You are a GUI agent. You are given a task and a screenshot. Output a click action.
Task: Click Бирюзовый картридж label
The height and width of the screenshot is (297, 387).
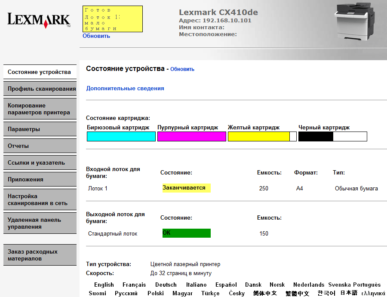(x=118, y=128)
